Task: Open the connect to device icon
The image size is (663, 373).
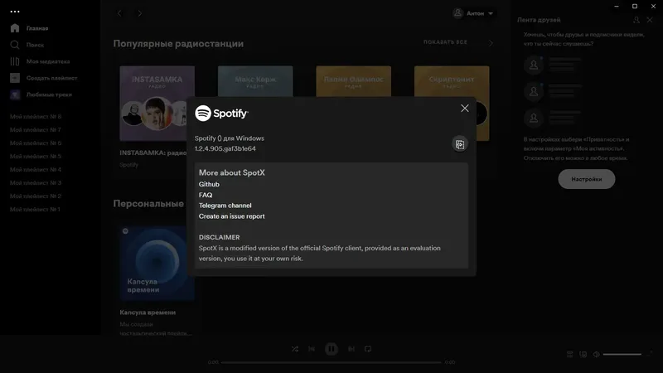Action: pyautogui.click(x=583, y=355)
